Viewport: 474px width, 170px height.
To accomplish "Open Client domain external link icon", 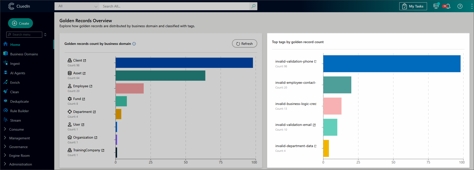I will tap(85, 61).
